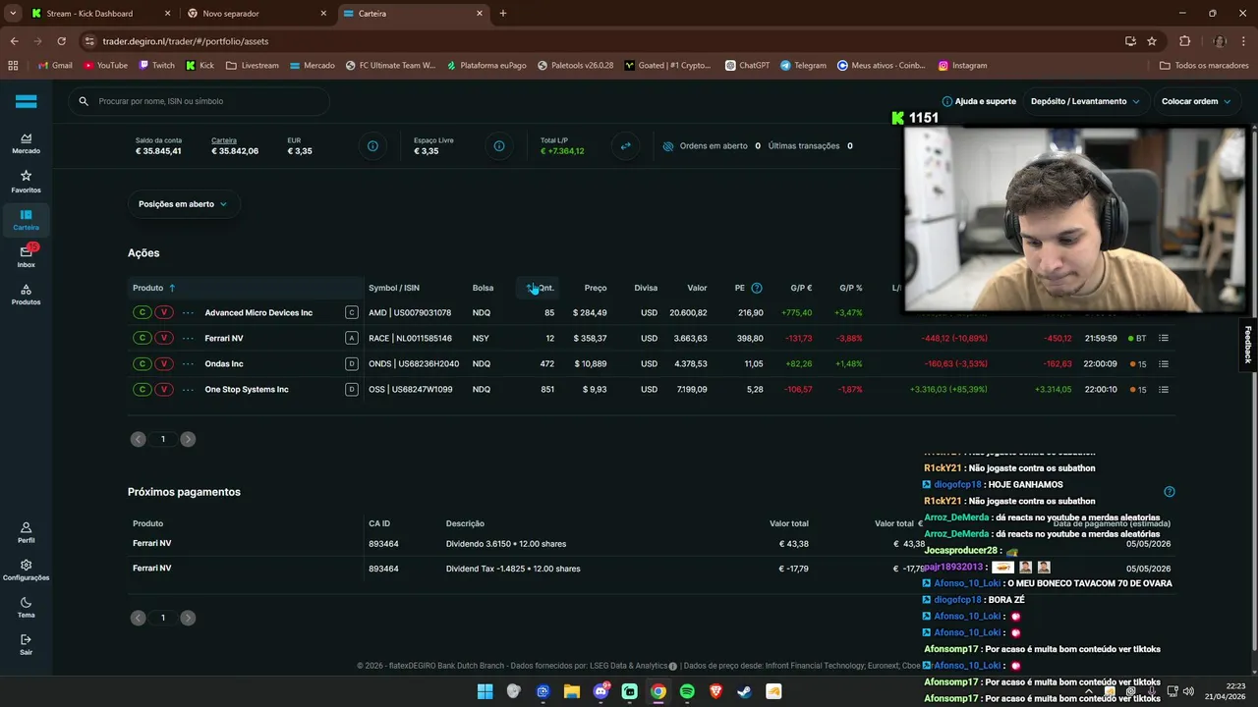This screenshot has width=1258, height=707.
Task: Click the red V sell button for Ferrari NV
Action: click(164, 338)
